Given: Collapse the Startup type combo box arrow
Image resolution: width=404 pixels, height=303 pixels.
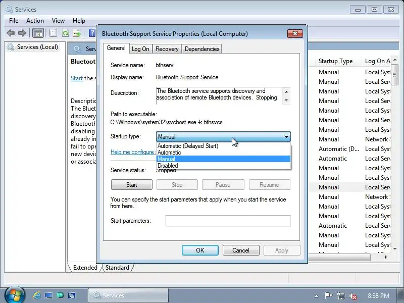Looking at the screenshot, I should tap(286, 137).
